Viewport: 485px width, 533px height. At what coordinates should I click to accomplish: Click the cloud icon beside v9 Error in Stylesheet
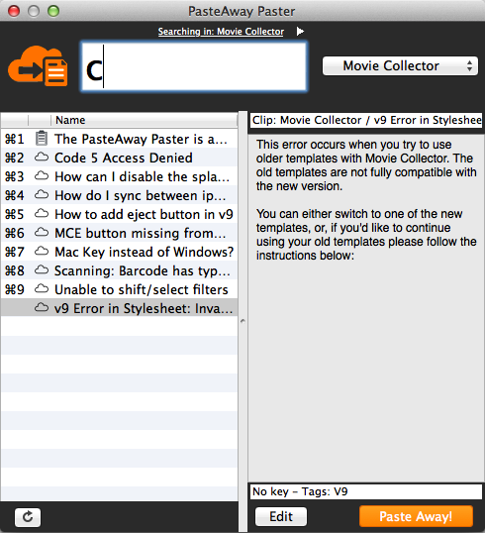click(42, 308)
